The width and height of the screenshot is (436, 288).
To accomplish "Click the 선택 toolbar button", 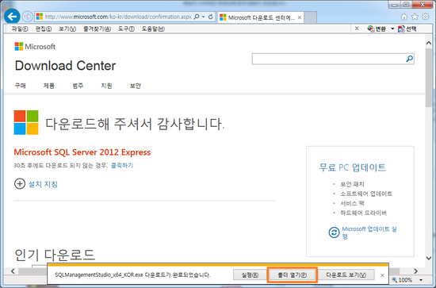I will click(x=407, y=29).
